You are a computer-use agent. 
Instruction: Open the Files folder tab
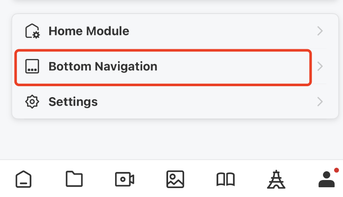point(74,179)
